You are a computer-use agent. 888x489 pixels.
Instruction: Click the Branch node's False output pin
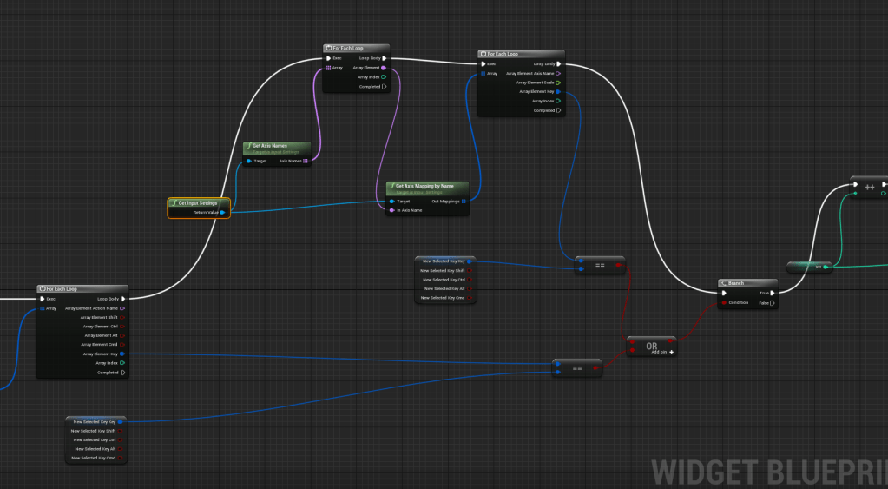(x=773, y=303)
